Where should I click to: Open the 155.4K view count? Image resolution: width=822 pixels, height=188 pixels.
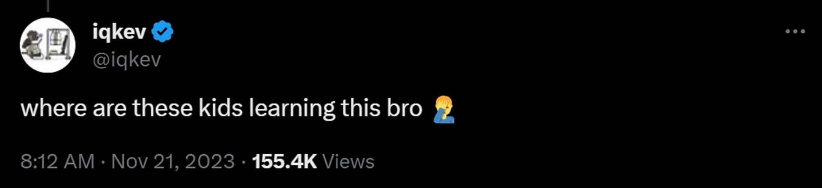(284, 162)
